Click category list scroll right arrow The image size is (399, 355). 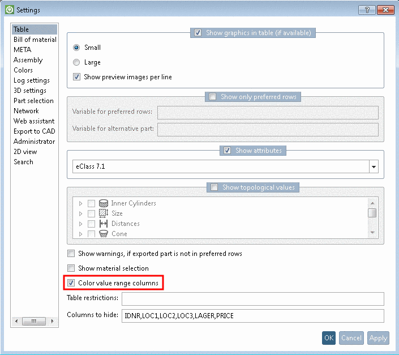click(x=53, y=321)
